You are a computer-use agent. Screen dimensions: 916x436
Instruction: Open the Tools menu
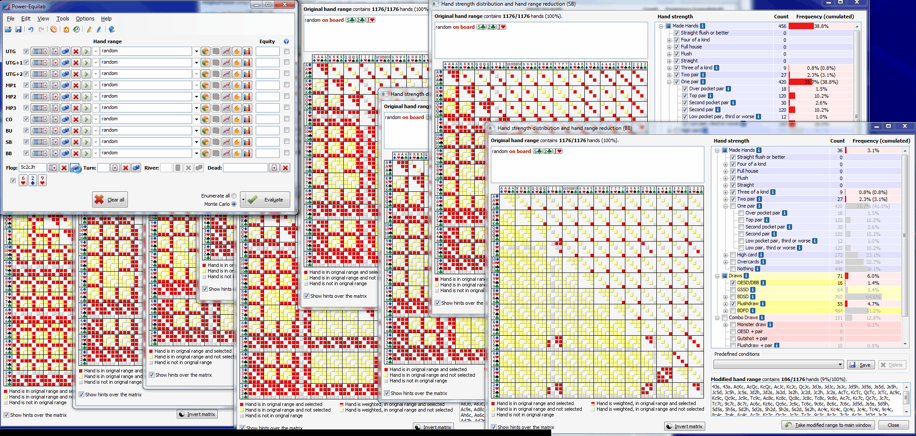point(63,19)
